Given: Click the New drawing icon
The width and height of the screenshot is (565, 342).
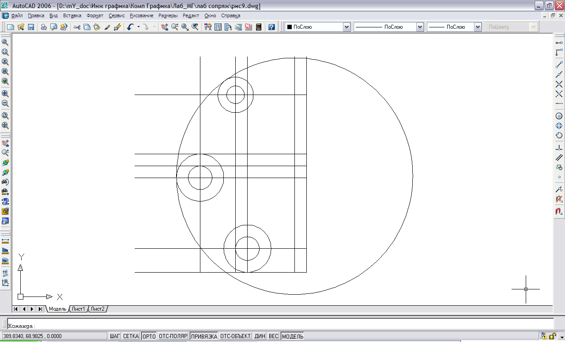Looking at the screenshot, I should [x=11, y=27].
